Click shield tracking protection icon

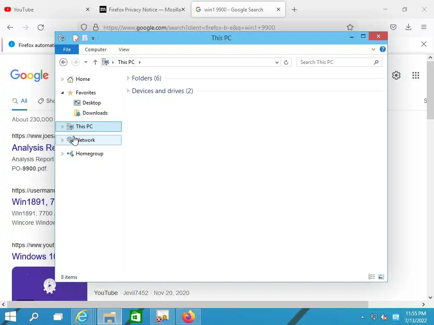tap(84, 27)
